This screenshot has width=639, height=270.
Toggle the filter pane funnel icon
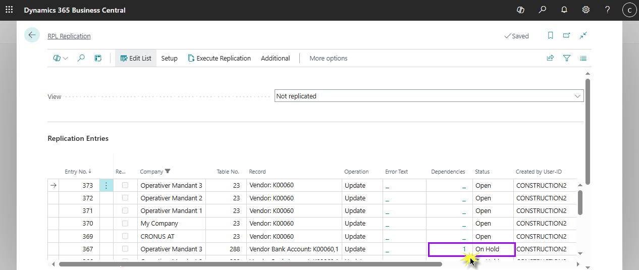567,58
